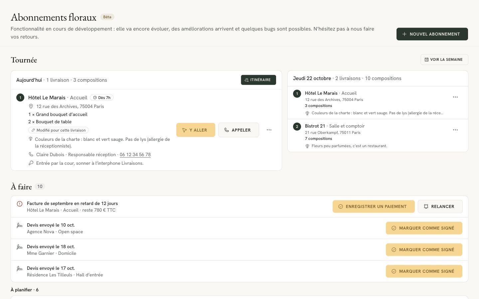The height and width of the screenshot is (299, 479).
Task: Click the À faire count badge 10
Action: 40,186
